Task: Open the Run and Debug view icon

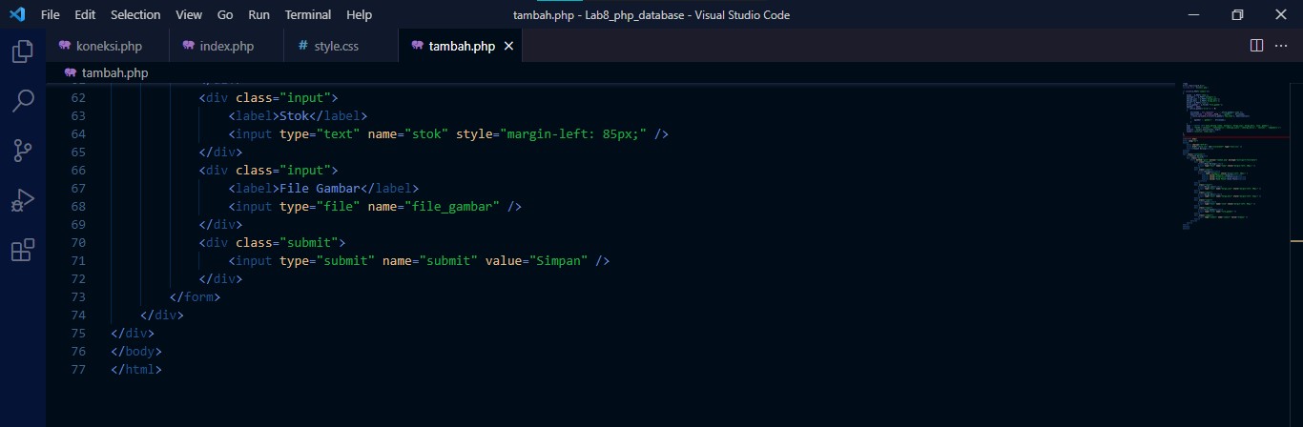Action: 22,200
